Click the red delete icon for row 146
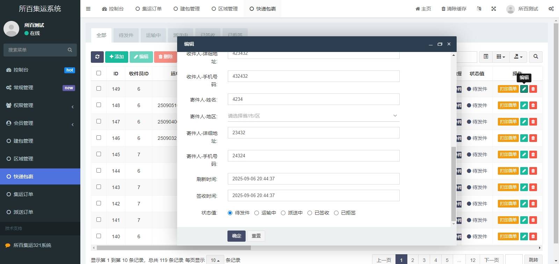Image resolution: width=559 pixels, height=264 pixels. click(533, 138)
